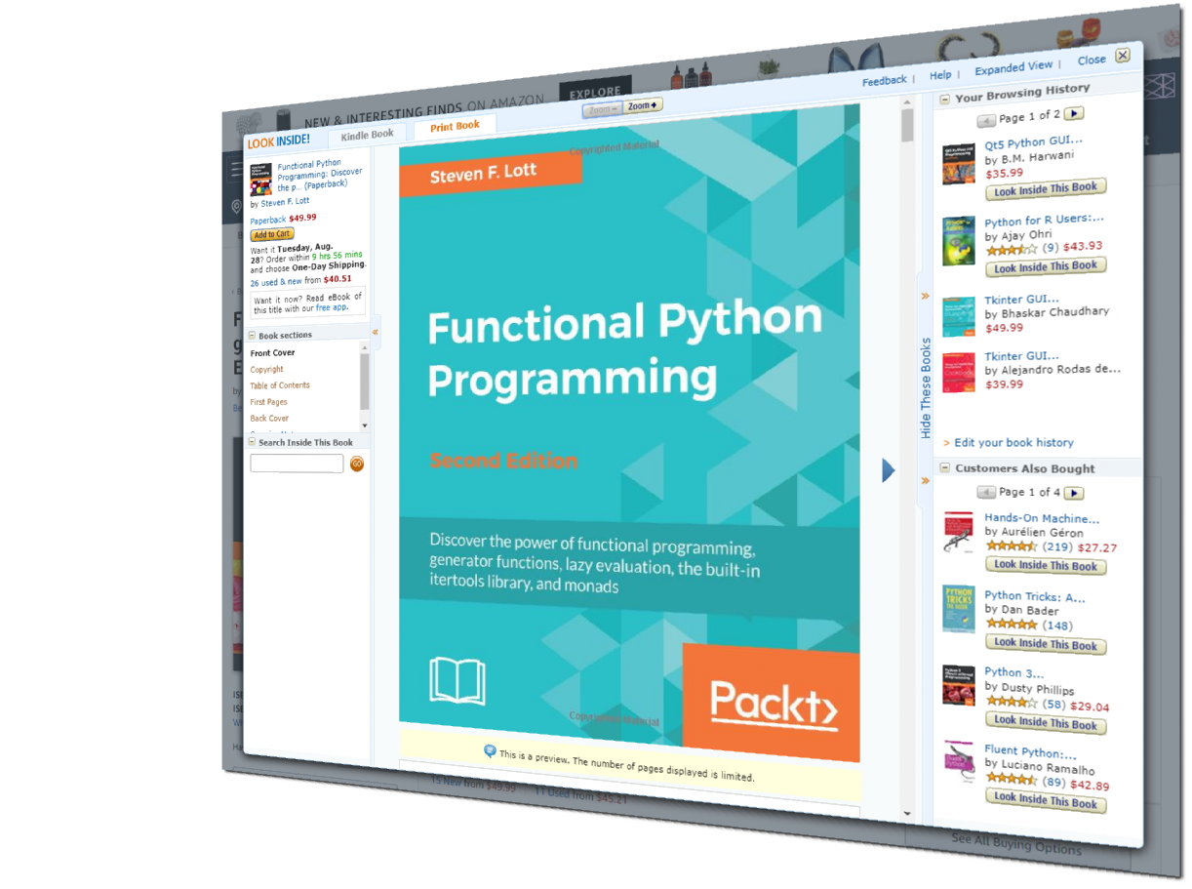Switch to the Kindle Book tab
The width and height of the screenshot is (1192, 889).
tap(367, 136)
